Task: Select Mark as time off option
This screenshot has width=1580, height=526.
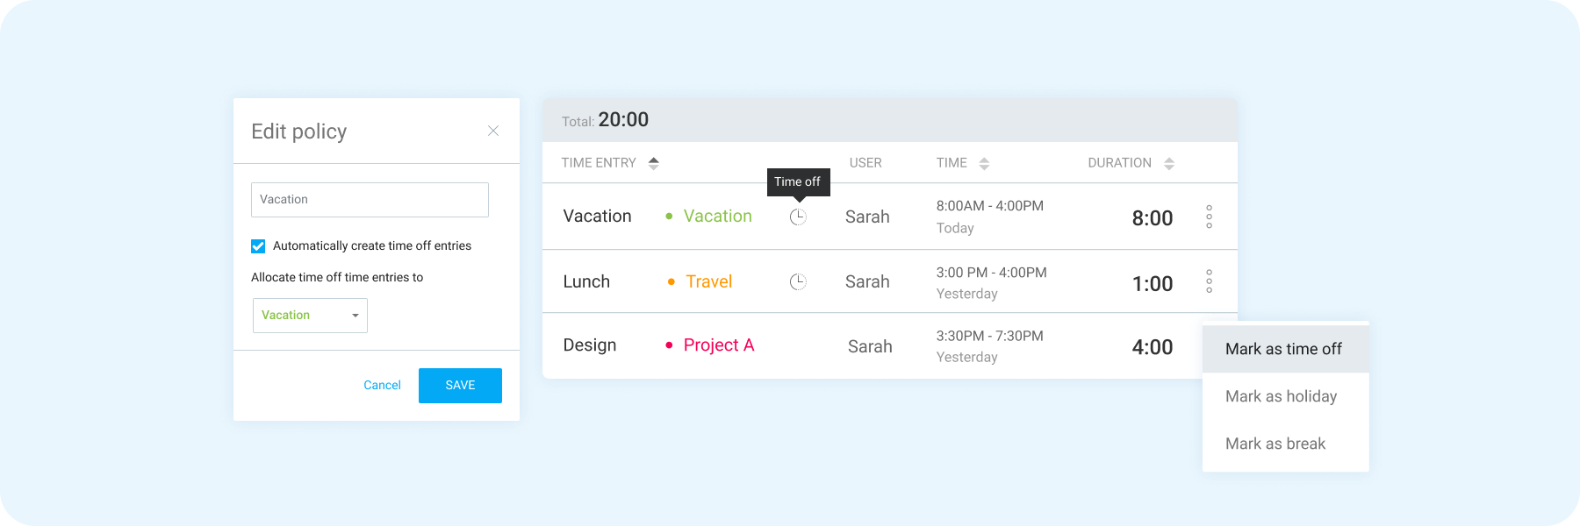Action: (x=1283, y=349)
